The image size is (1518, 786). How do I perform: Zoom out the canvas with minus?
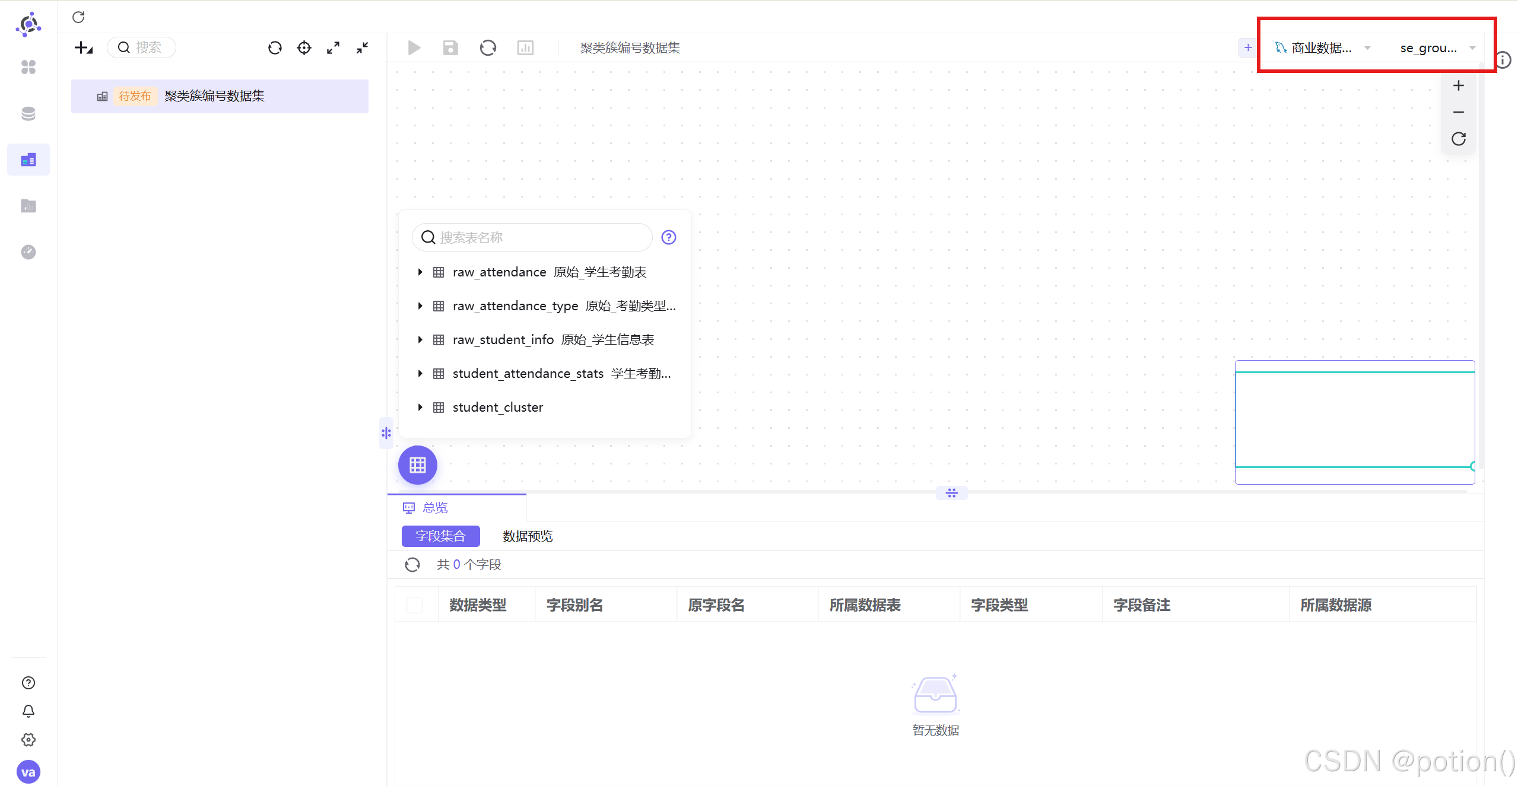click(1459, 112)
